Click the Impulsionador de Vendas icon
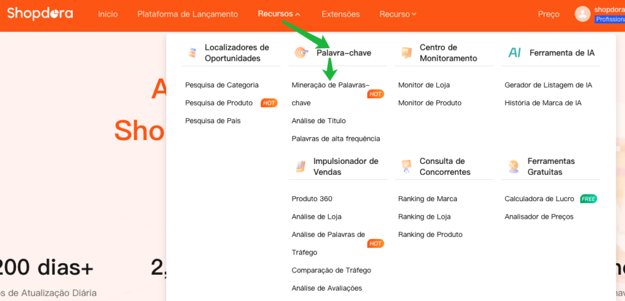 [300, 166]
